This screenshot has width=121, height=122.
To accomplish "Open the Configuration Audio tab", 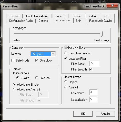I will (x=21, y=21).
